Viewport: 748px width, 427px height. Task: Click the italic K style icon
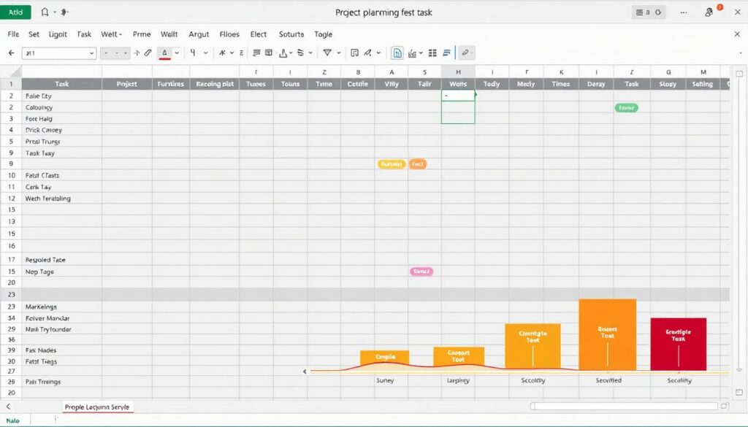[222, 53]
